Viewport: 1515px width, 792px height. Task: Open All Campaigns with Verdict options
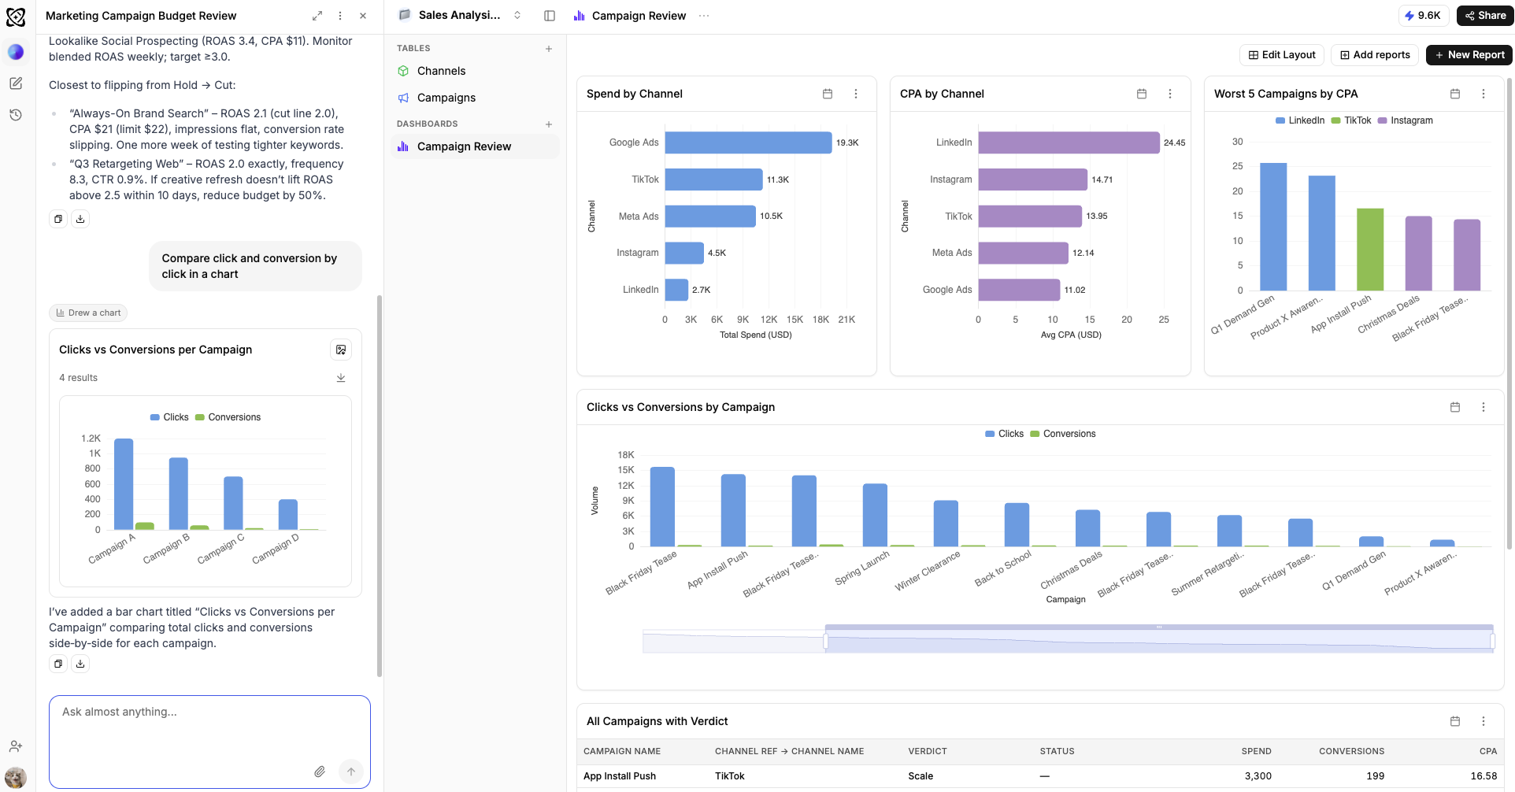(1484, 721)
